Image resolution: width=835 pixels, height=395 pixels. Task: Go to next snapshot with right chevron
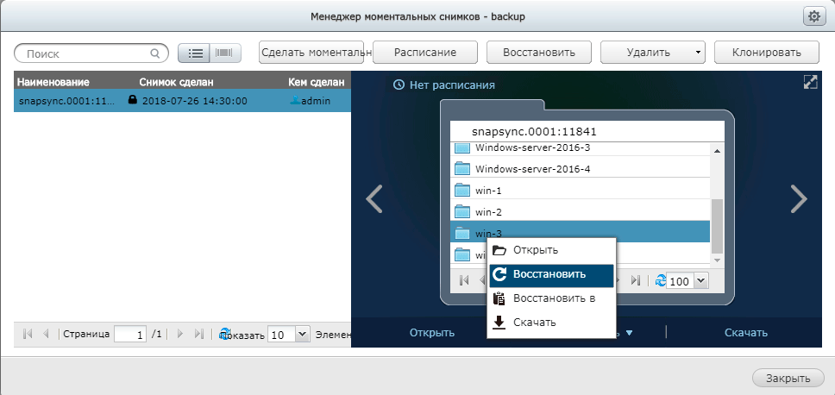click(x=799, y=199)
